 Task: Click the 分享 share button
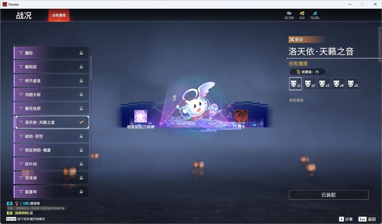coord(346,219)
